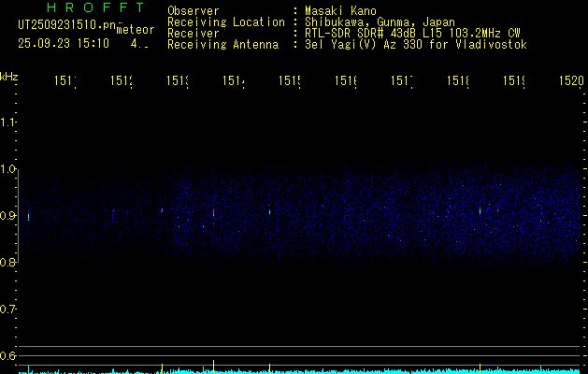Click the 25.09.23 15:10 timestamp
Image resolution: width=588 pixels, height=374 pixels.
64,43
